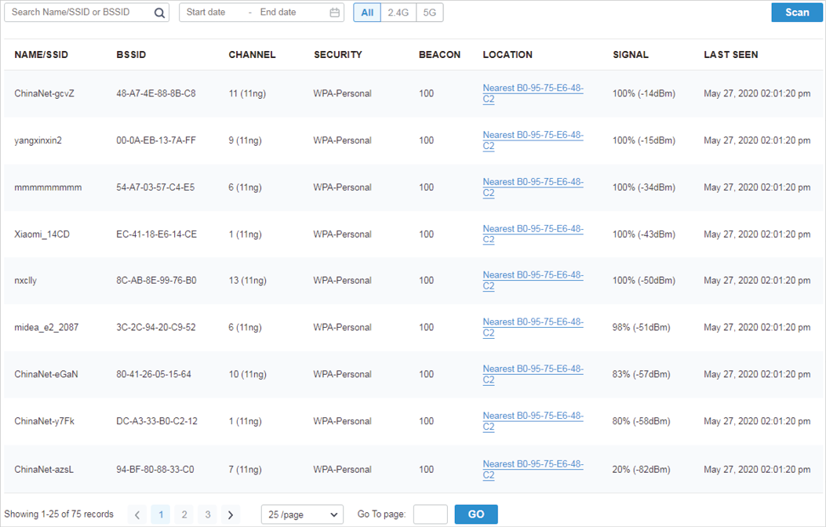This screenshot has height=527, width=826.
Task: Select the mmmmmmmmm SSID name
Action: click(x=48, y=187)
